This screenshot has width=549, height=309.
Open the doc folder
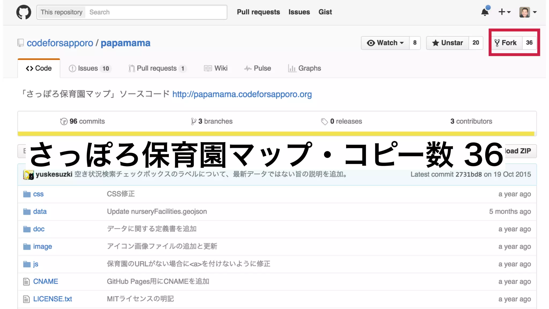point(39,229)
